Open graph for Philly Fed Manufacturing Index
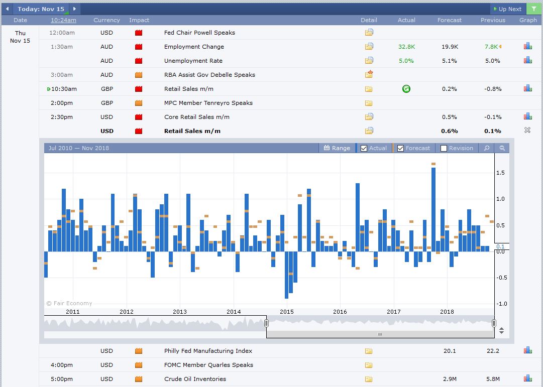Viewport: 543px width, 387px height. (528, 350)
